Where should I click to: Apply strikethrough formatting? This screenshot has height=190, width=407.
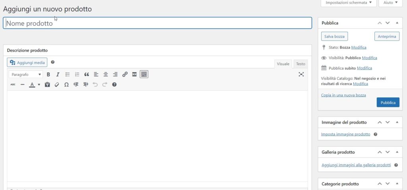pos(13,85)
